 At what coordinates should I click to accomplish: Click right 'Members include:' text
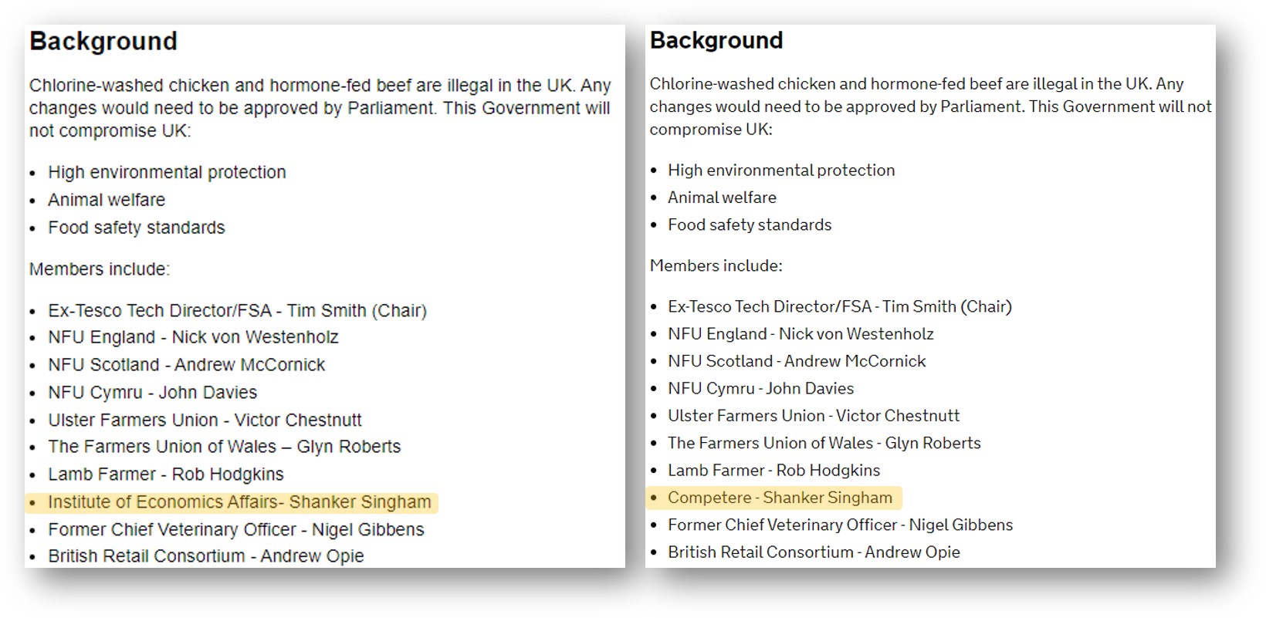716,265
